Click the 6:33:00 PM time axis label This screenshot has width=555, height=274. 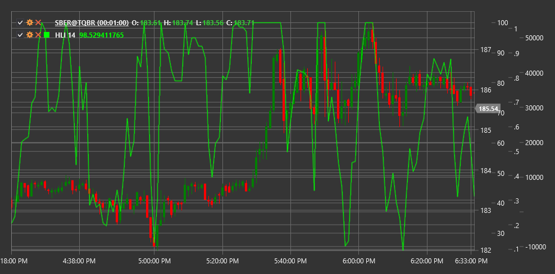pos(471,261)
